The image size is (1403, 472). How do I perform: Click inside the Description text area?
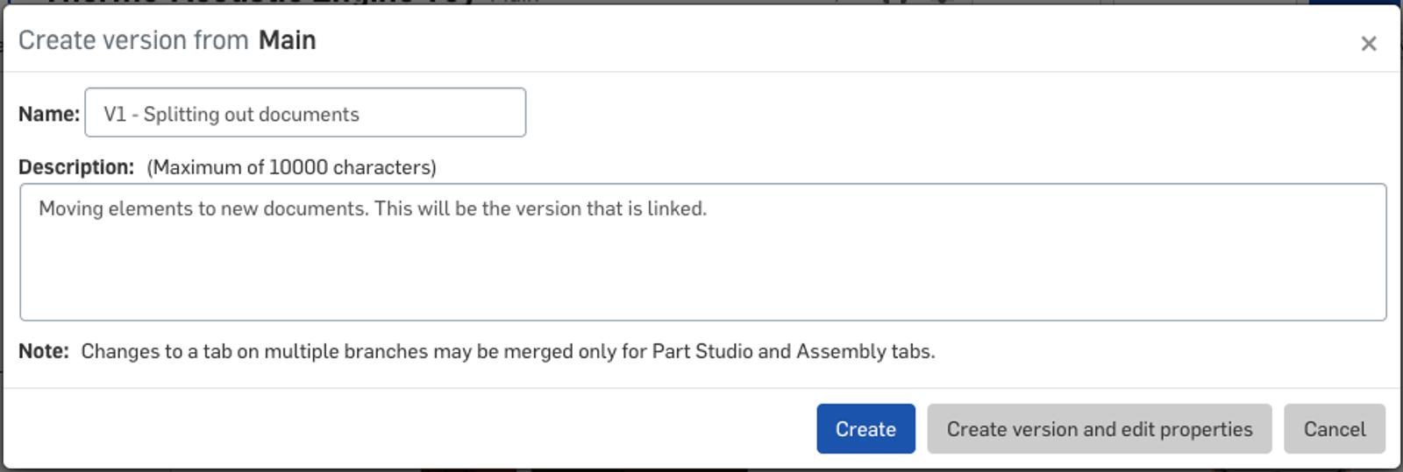pos(701,252)
